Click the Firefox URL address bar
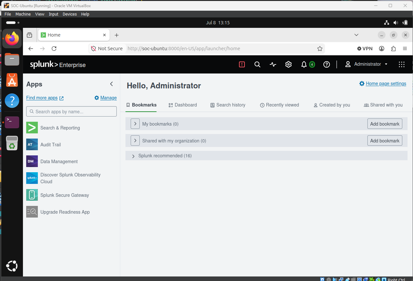Image resolution: width=413 pixels, height=281 pixels. click(x=207, y=49)
